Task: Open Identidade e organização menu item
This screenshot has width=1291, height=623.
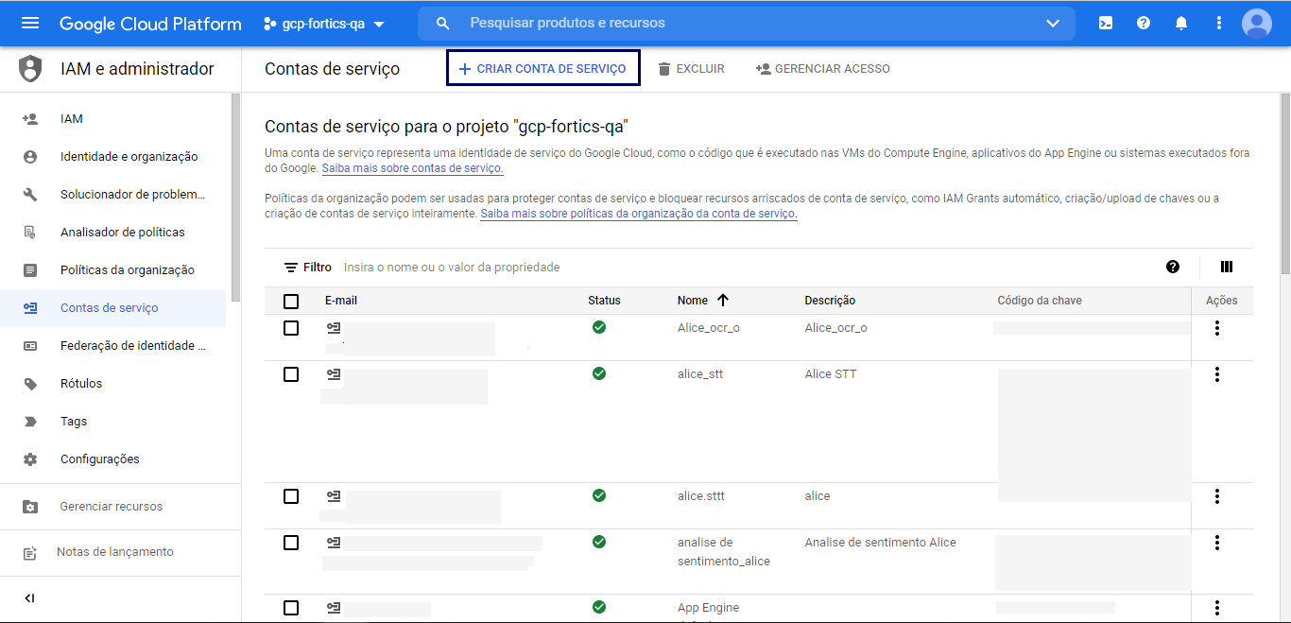Action: click(x=129, y=157)
